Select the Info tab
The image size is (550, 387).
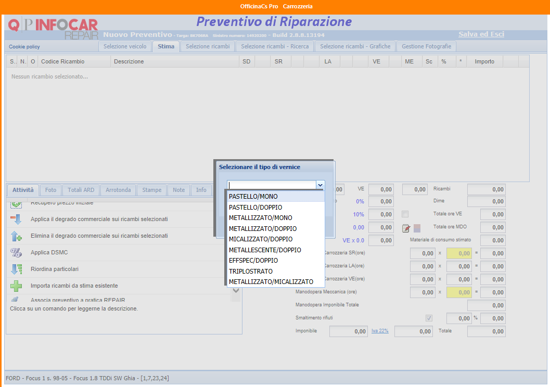pos(201,190)
